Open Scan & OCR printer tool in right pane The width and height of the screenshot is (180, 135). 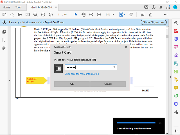click(176, 96)
